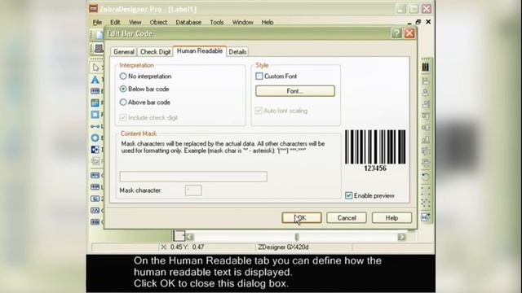Select the Picture tool in the toolbox
522x293 pixels.
[x=95, y=103]
